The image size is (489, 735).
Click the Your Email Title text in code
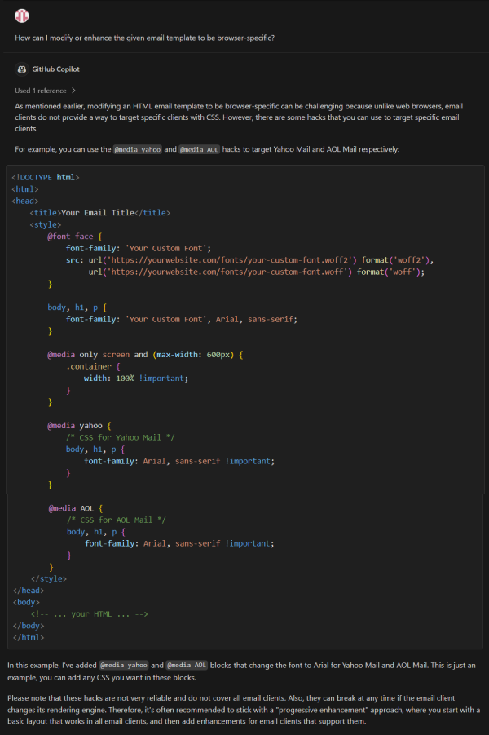(97, 213)
